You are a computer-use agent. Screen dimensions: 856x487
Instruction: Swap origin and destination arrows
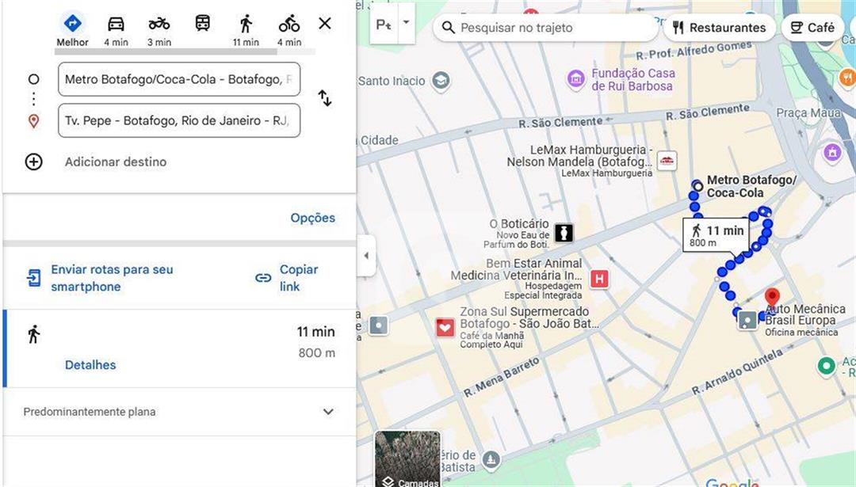325,98
